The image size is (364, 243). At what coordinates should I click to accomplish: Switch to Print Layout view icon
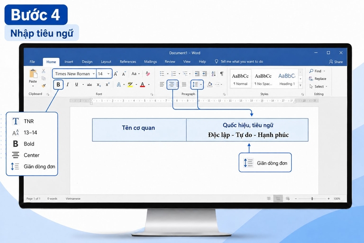tap(278, 199)
